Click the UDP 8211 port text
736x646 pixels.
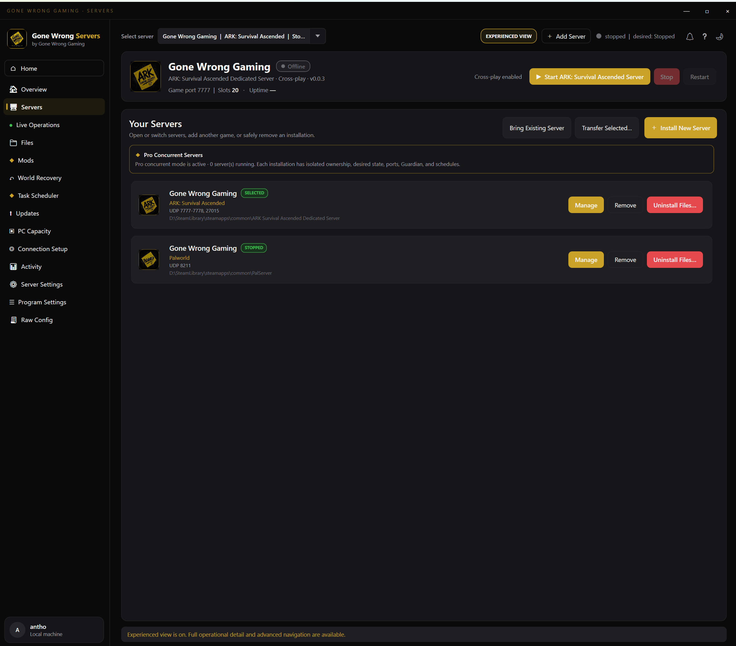180,265
